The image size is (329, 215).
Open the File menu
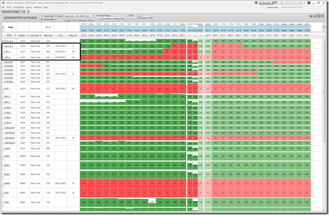(x=3, y=7)
